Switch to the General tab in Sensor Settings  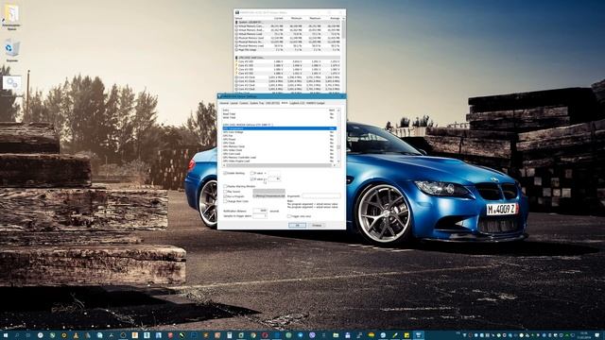pos(224,103)
